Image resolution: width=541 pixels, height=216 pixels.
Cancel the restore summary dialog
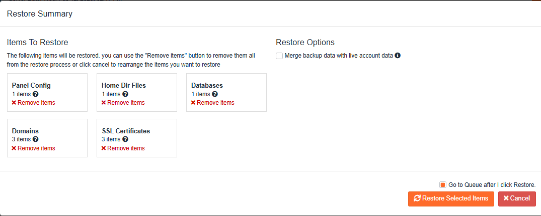(516, 198)
